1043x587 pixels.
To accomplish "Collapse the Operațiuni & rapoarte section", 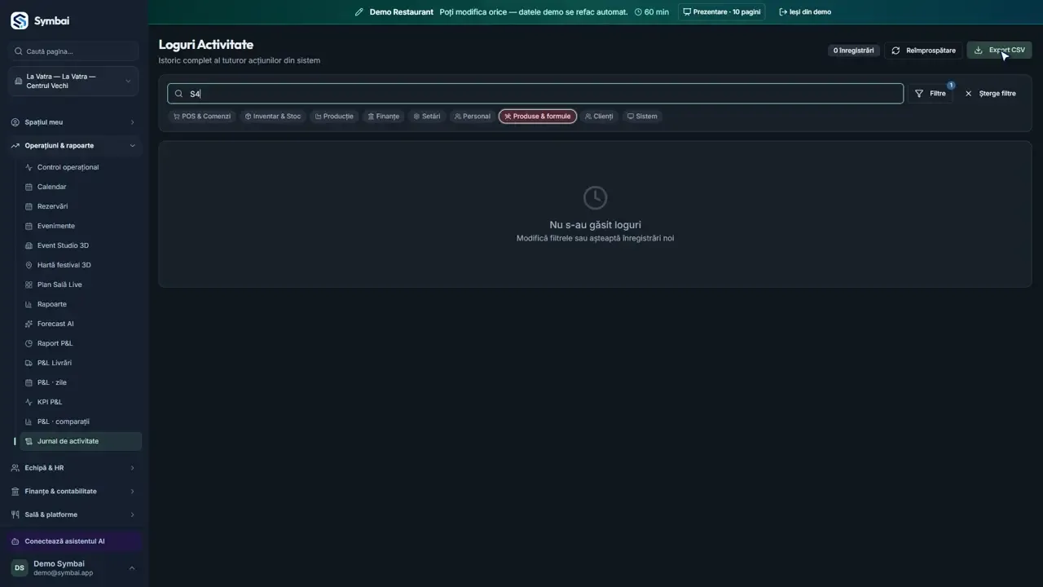I will pos(74,146).
